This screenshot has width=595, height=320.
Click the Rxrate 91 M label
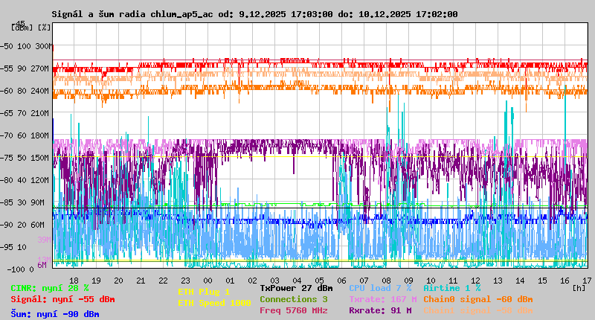tap(380, 310)
